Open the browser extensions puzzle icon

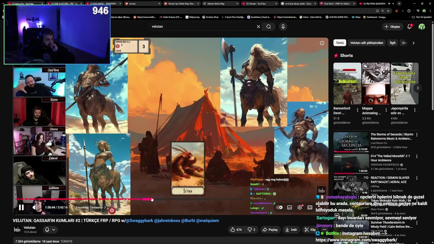coord(409,11)
